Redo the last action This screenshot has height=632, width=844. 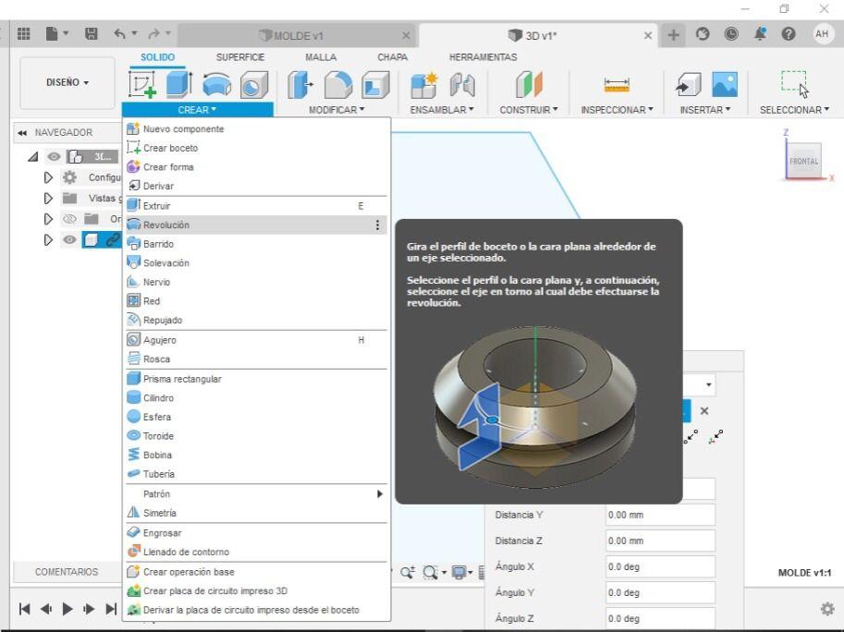point(154,34)
